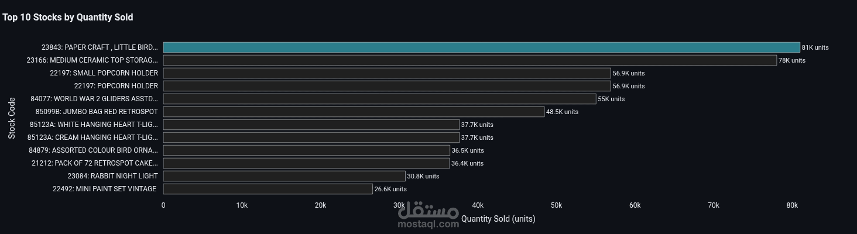Click the teal highlighted PAPER CRAFT bar
The width and height of the screenshot is (857, 234).
pos(481,47)
